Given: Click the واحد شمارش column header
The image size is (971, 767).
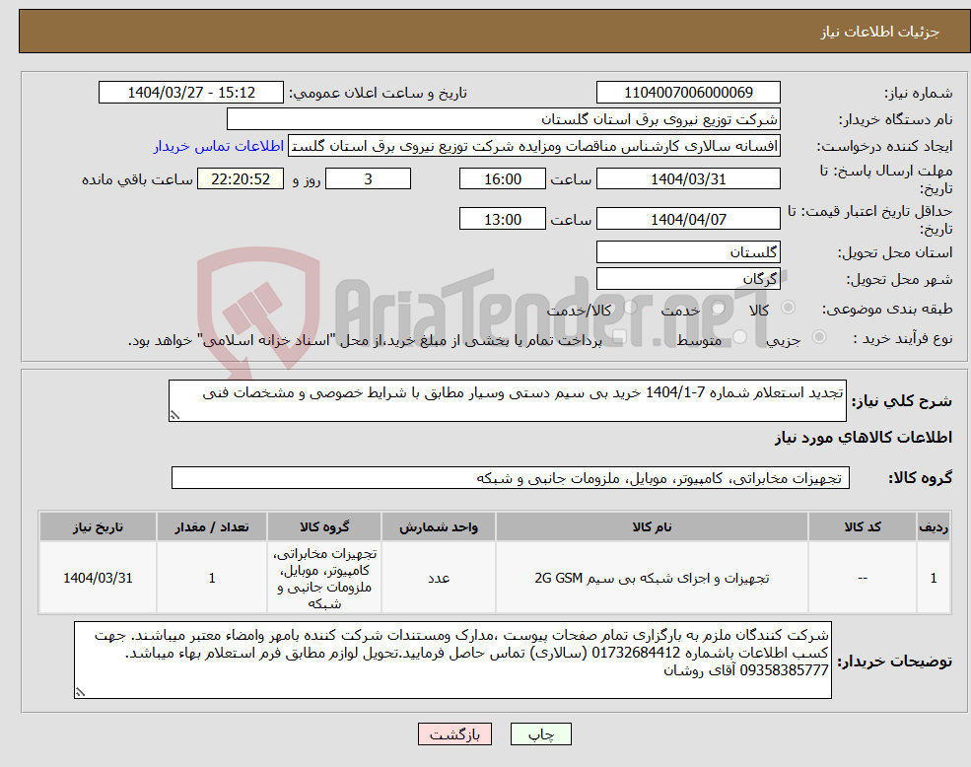Looking at the screenshot, I should tap(439, 526).
